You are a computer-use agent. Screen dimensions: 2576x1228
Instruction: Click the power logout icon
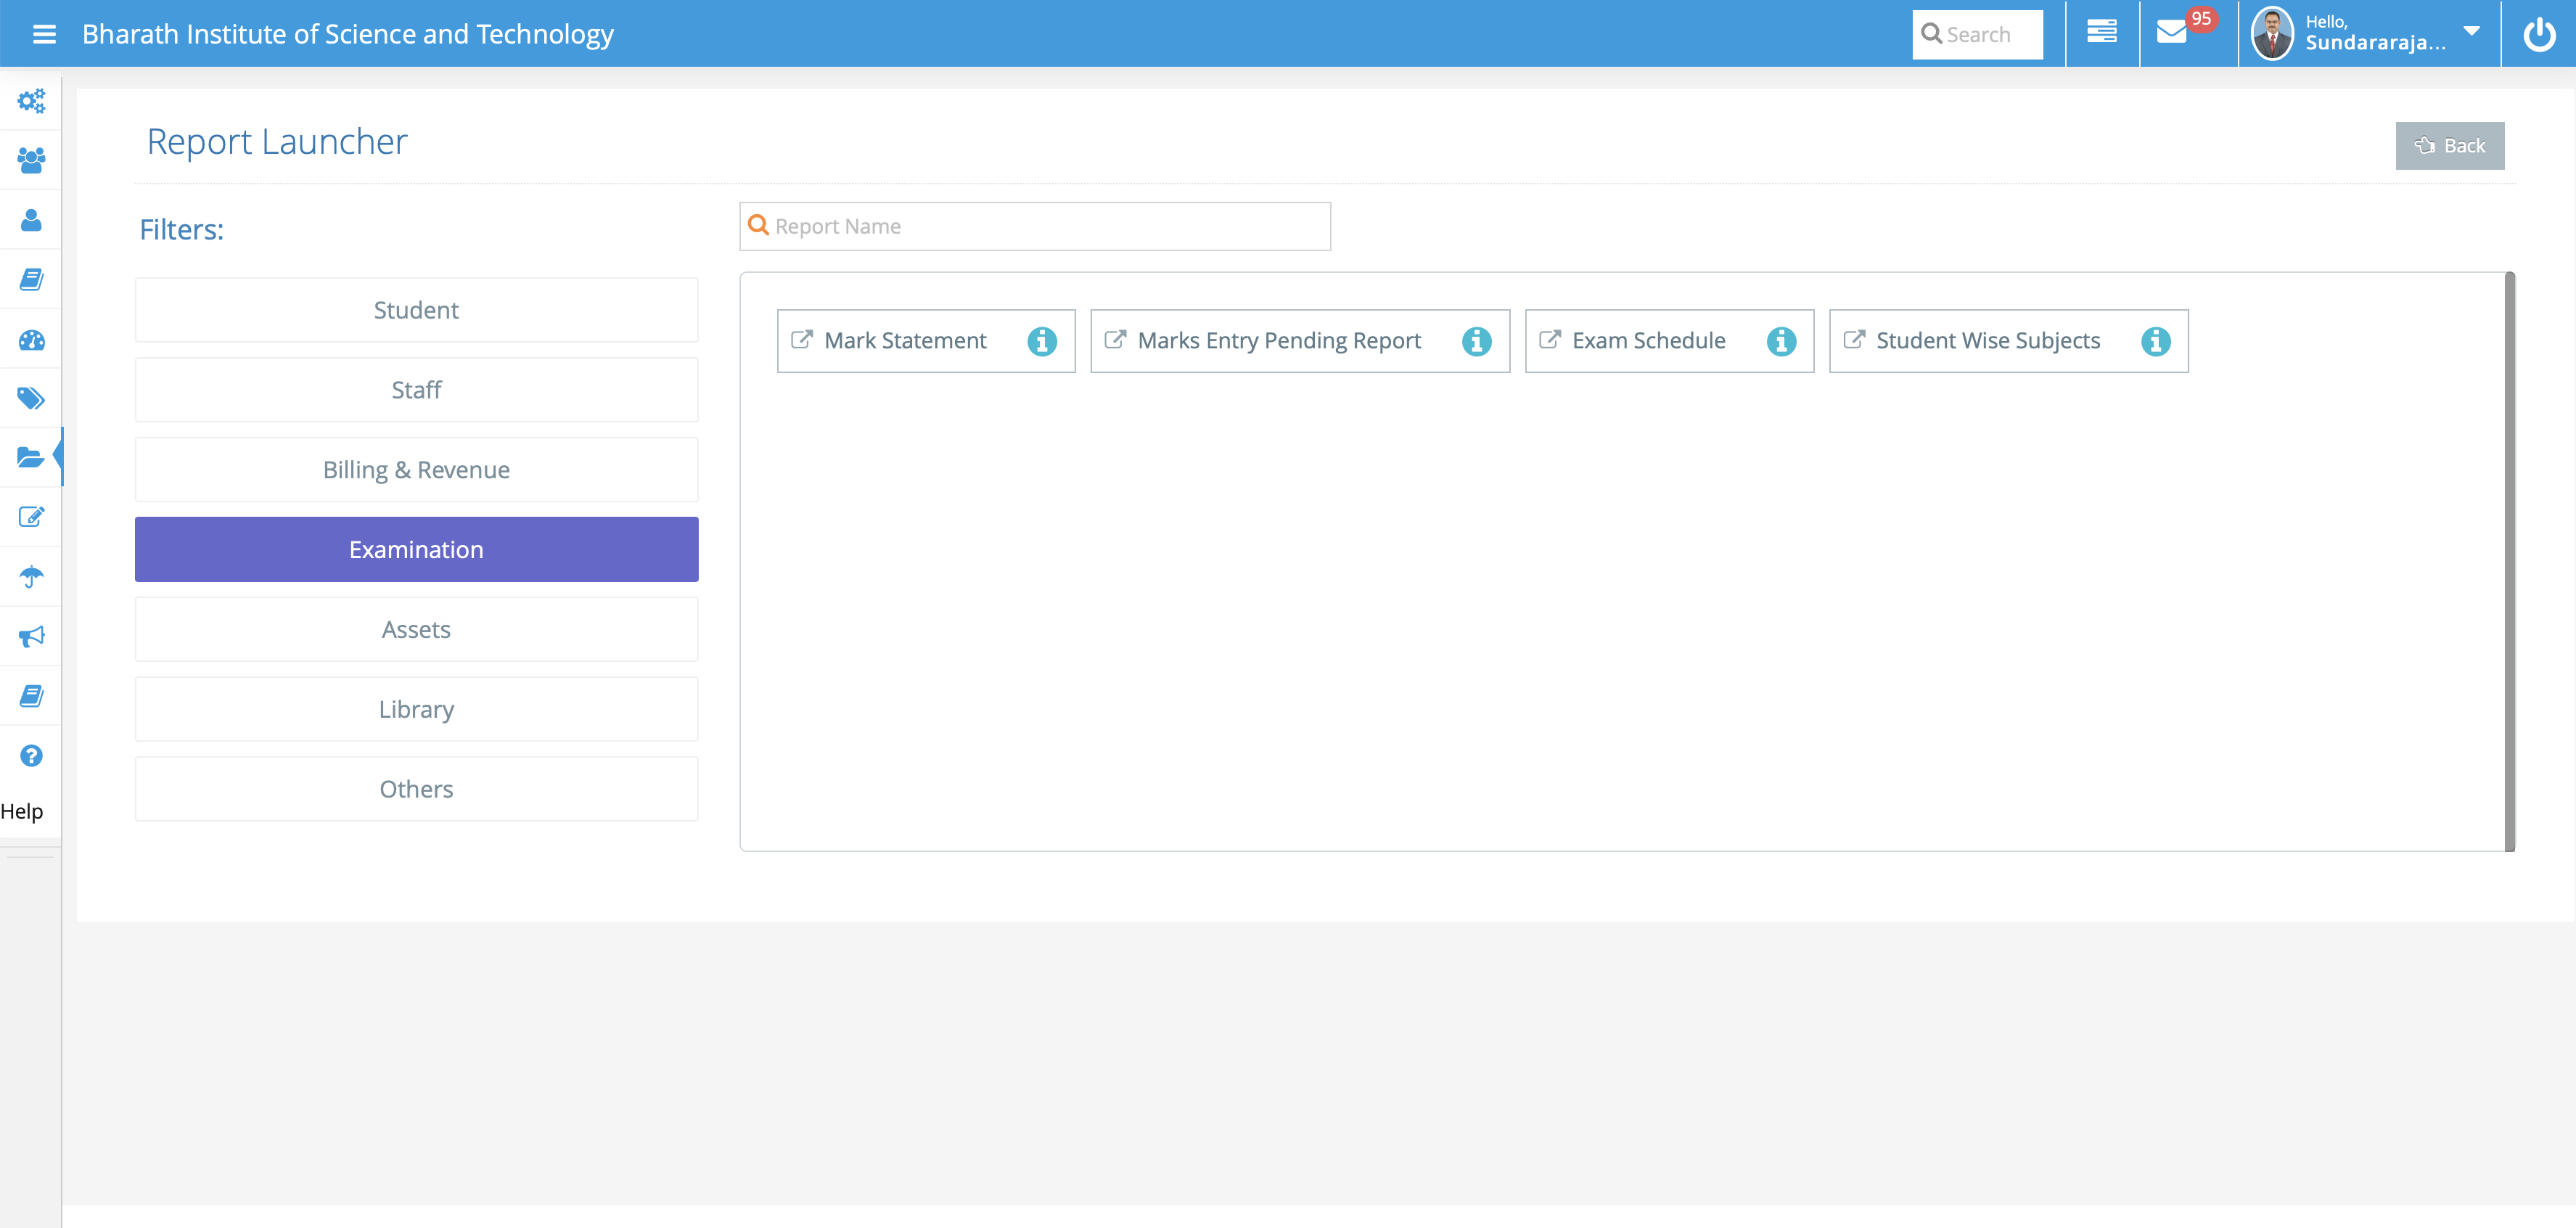(2539, 34)
